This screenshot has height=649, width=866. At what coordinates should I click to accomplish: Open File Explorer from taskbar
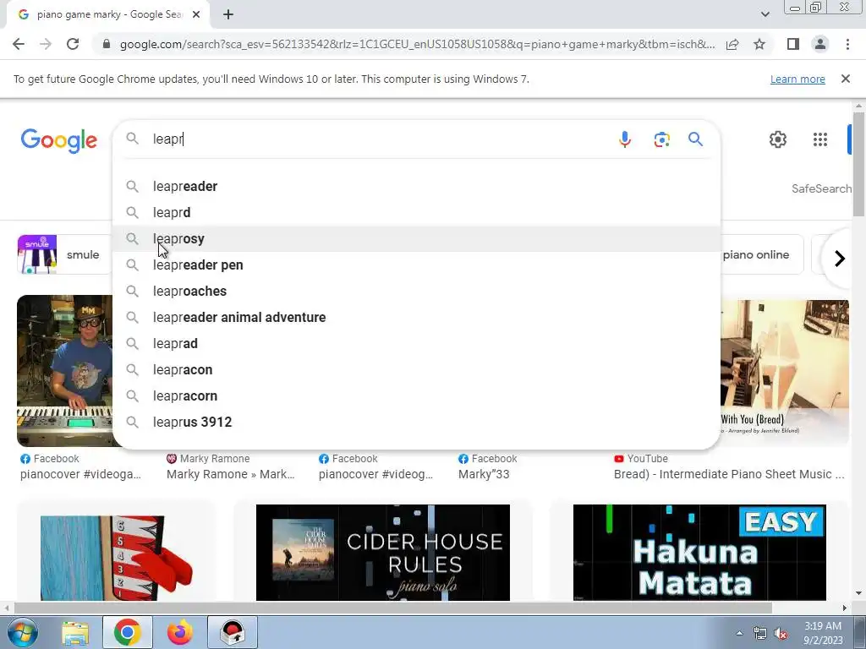75,632
